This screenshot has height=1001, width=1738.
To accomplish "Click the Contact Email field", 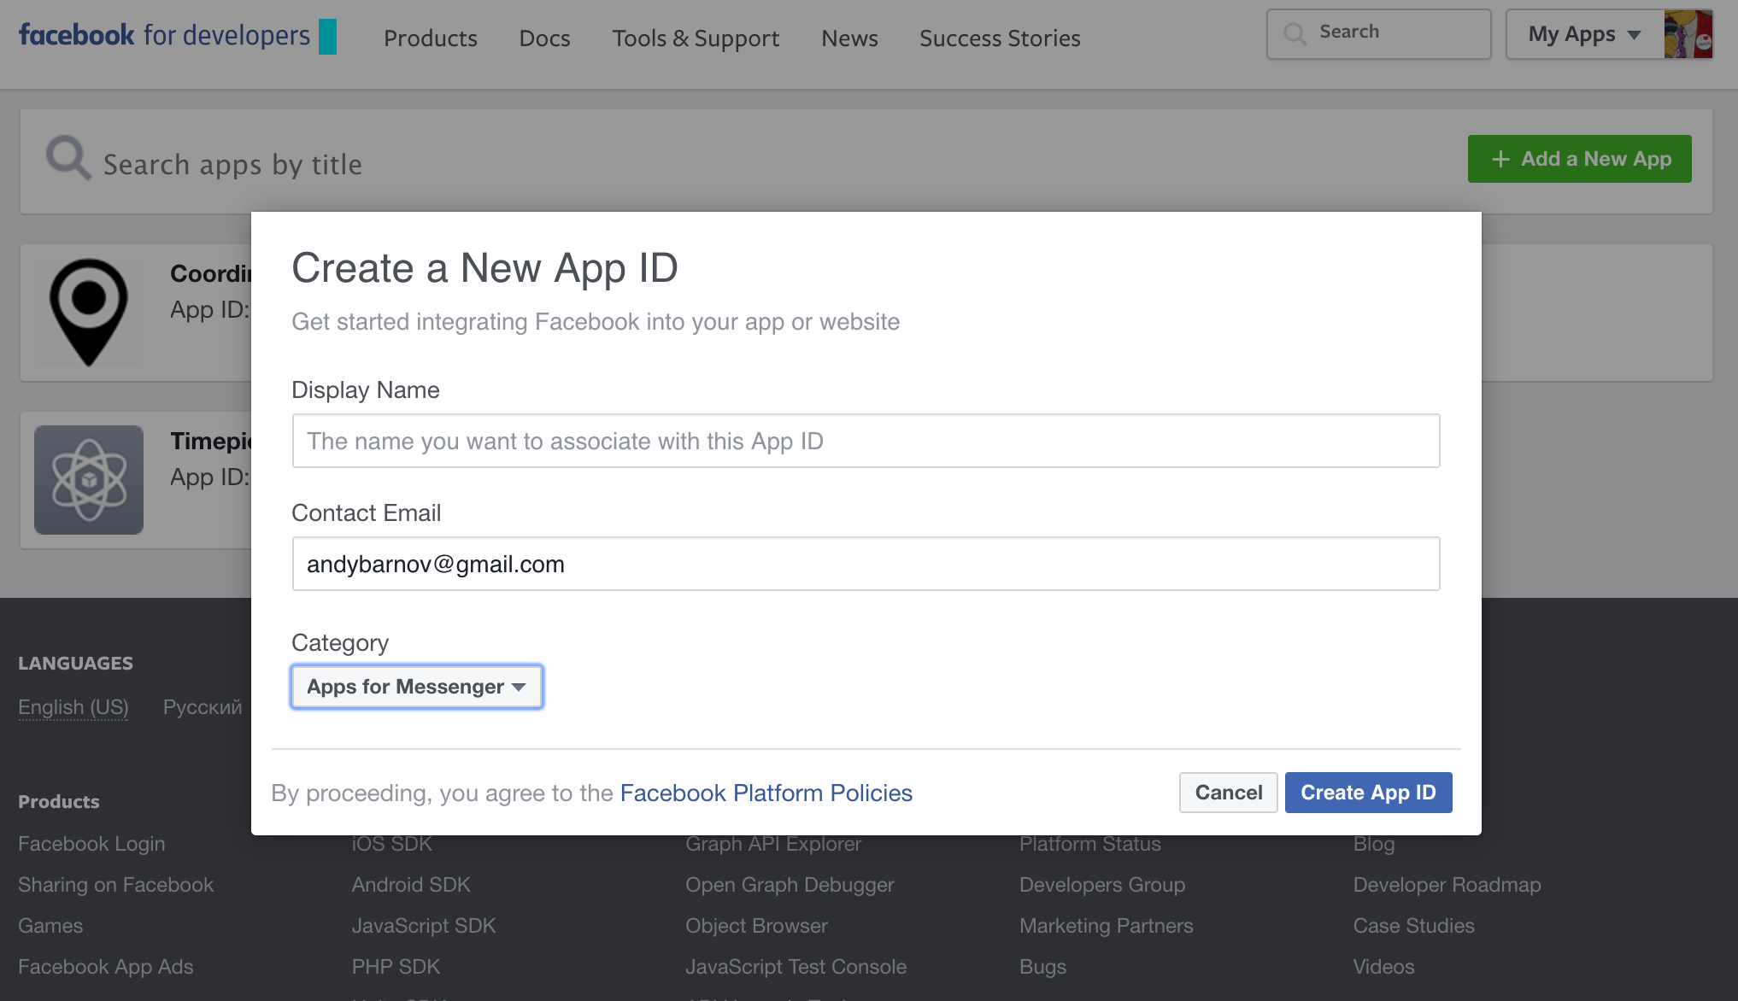I will [866, 564].
